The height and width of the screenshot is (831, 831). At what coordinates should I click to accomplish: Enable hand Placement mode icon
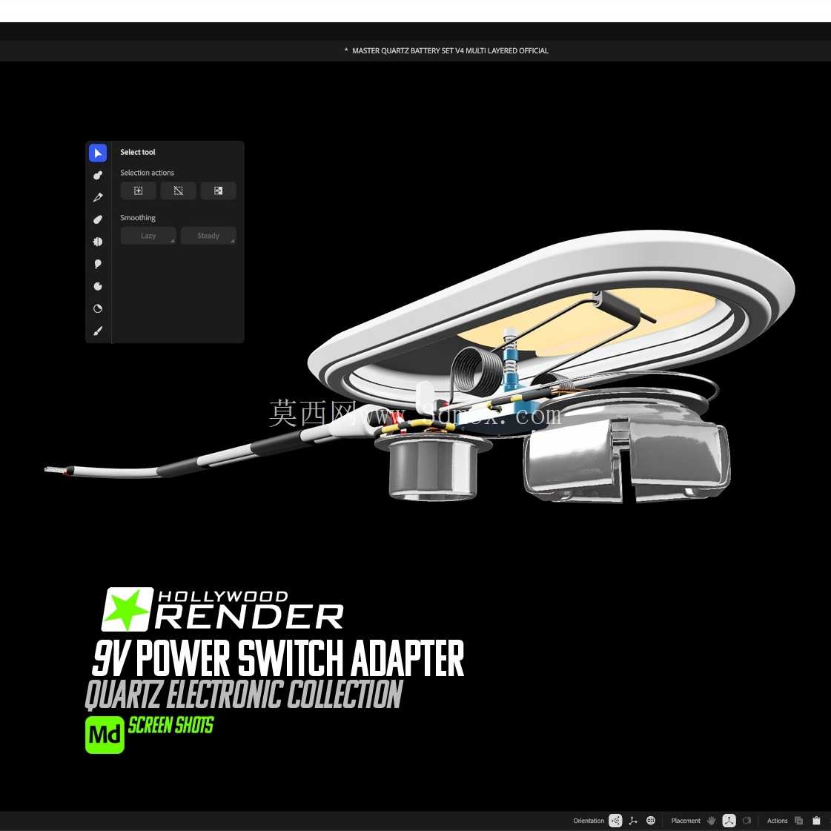pyautogui.click(x=712, y=821)
